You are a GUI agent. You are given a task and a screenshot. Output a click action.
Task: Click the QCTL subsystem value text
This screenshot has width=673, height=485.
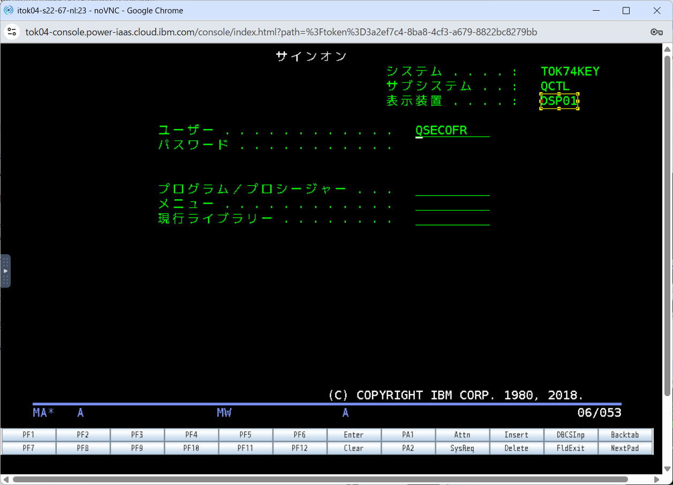coord(555,86)
